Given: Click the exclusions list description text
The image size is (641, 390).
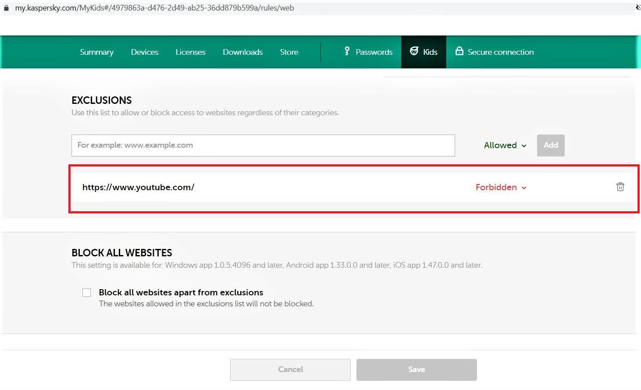Looking at the screenshot, I should pos(205,113).
